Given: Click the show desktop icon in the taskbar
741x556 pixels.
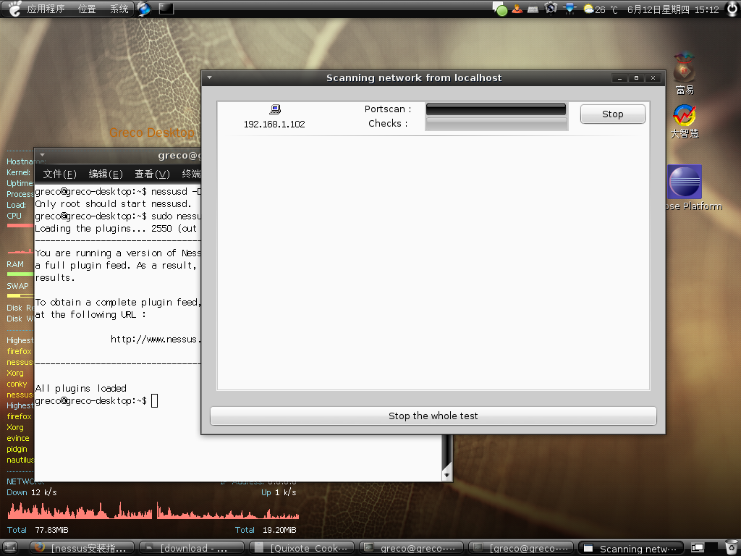Looking at the screenshot, I should tap(10, 547).
